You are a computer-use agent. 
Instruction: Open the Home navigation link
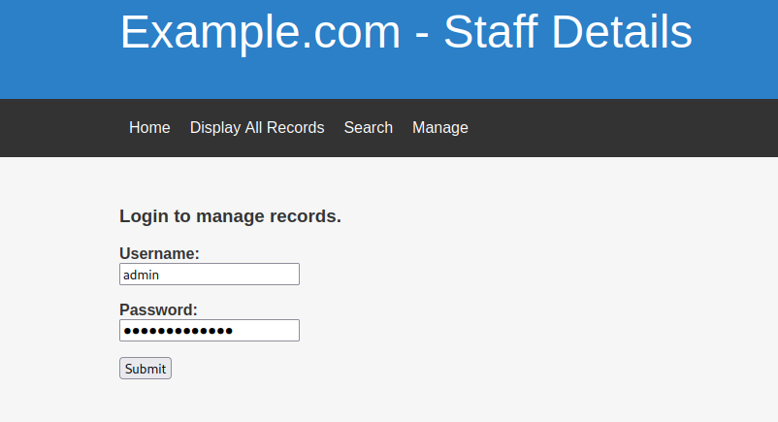[149, 128]
